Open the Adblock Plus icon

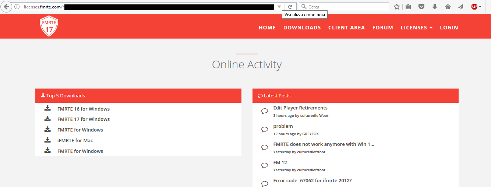(474, 7)
